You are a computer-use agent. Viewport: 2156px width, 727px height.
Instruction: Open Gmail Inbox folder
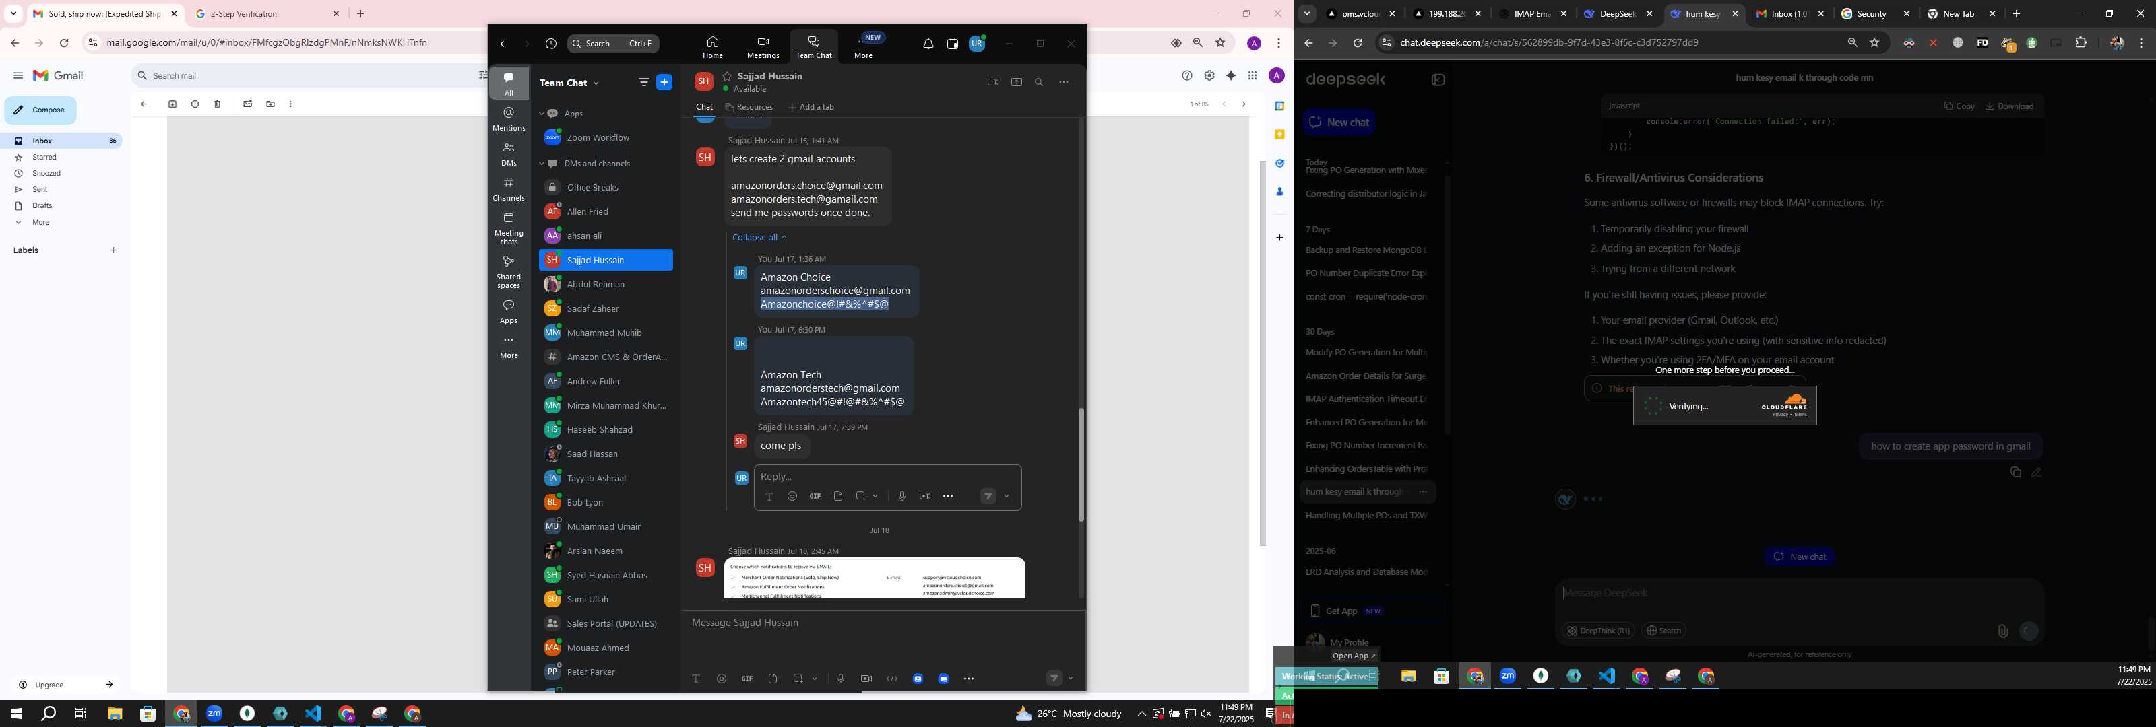pos(63,141)
